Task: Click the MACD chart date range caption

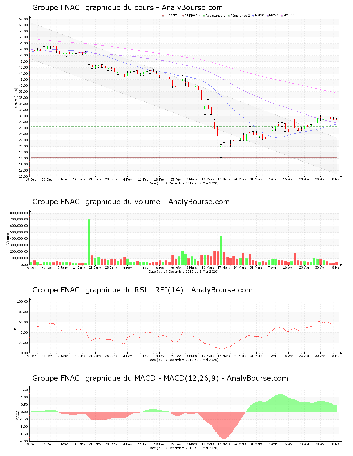Action: pyautogui.click(x=184, y=448)
